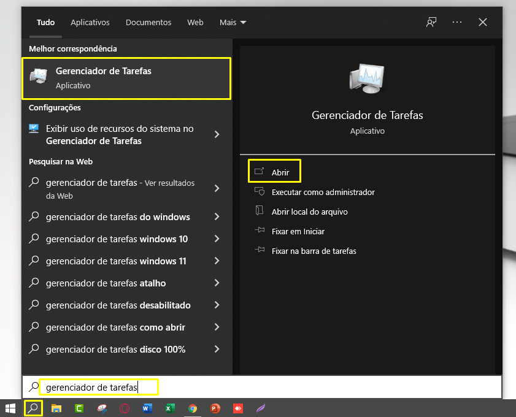Click the folder icon for Abrir local do arquivo

point(260,210)
